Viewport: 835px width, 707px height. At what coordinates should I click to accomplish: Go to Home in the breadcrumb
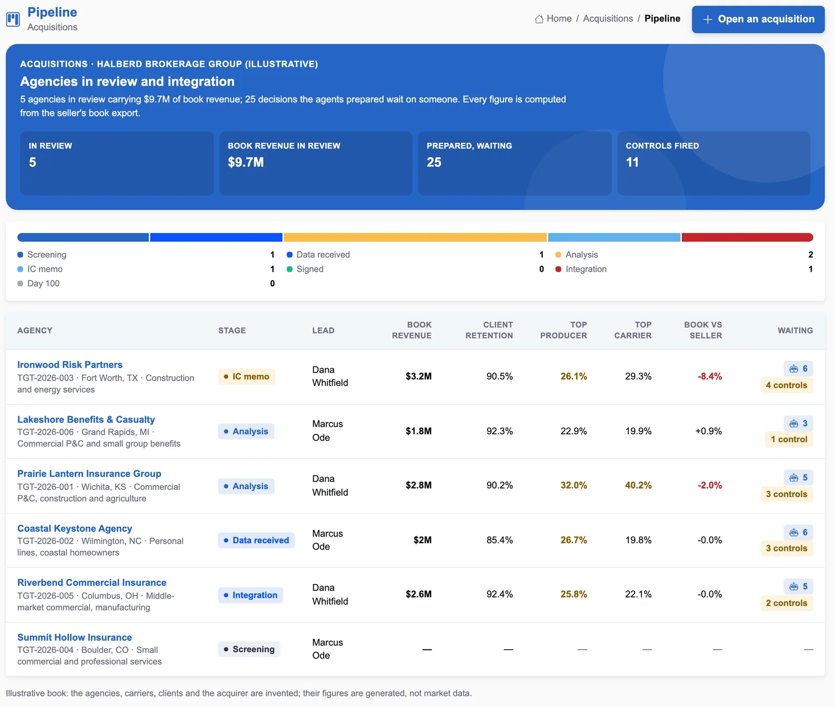(x=559, y=19)
